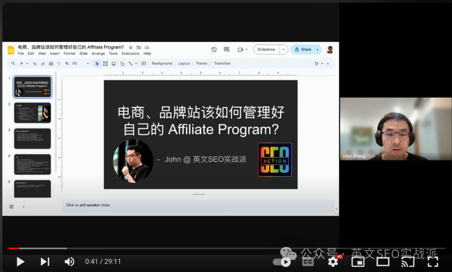Click the Share button
Image resolution: width=452 pixels, height=272 pixels.
(303, 49)
